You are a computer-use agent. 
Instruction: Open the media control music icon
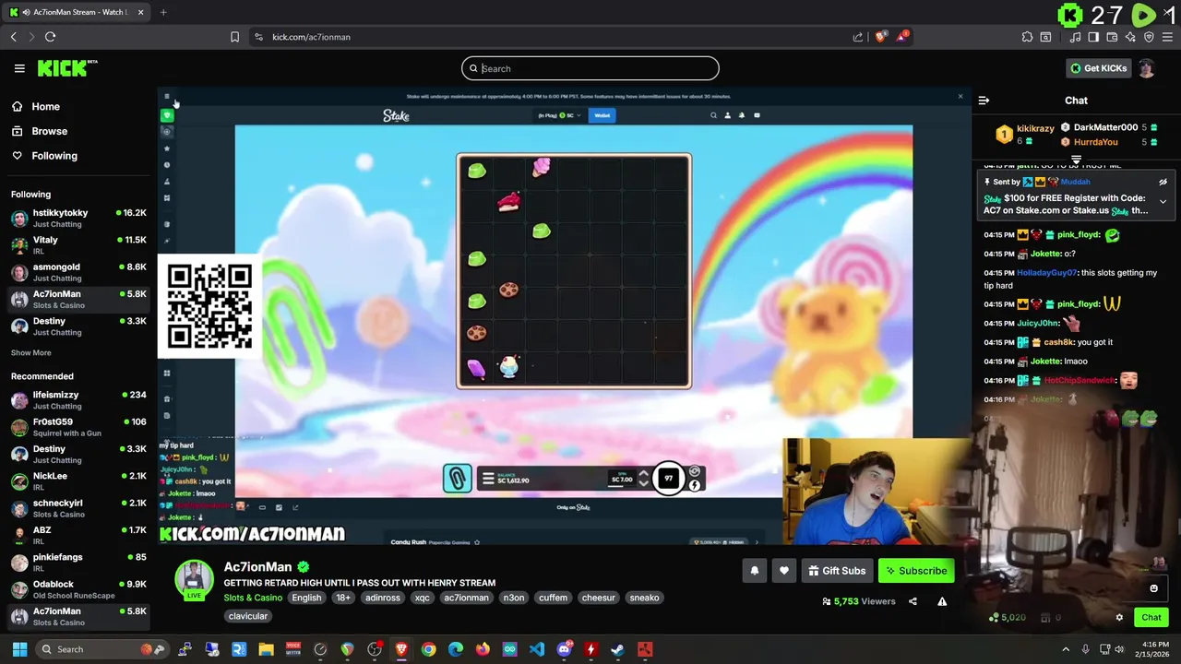click(x=1075, y=37)
